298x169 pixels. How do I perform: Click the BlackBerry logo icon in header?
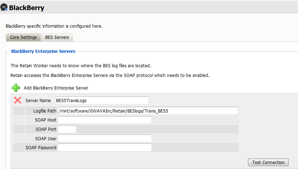click(x=5, y=7)
